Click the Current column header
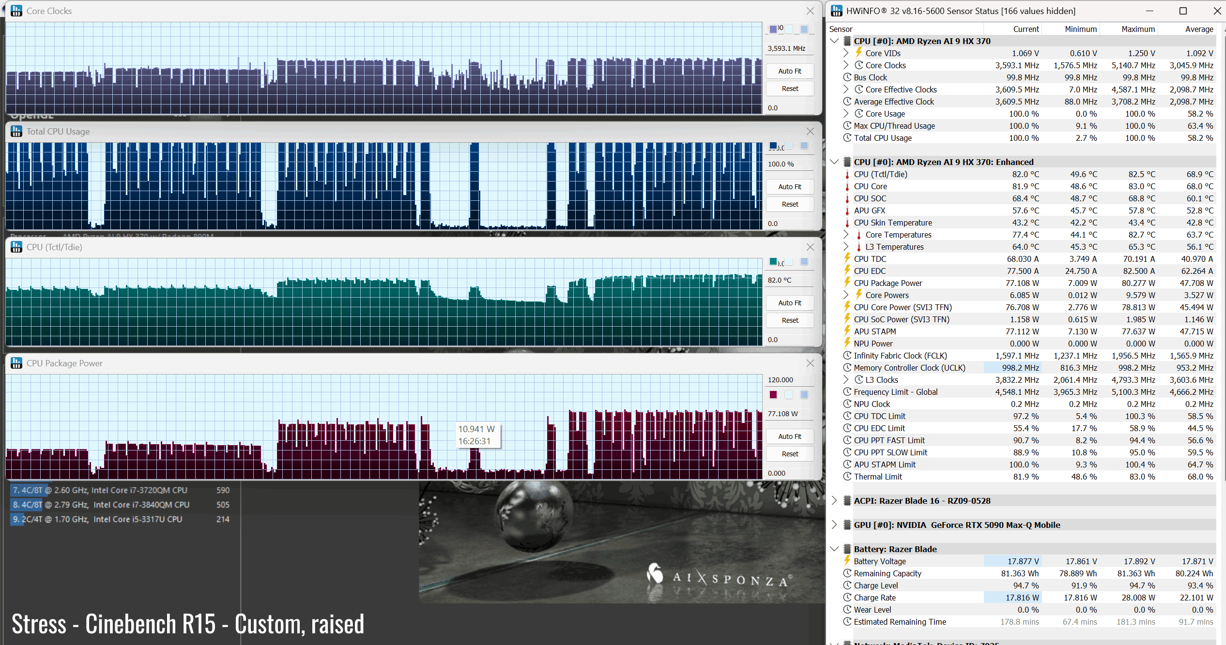The width and height of the screenshot is (1226, 645). click(x=1012, y=29)
